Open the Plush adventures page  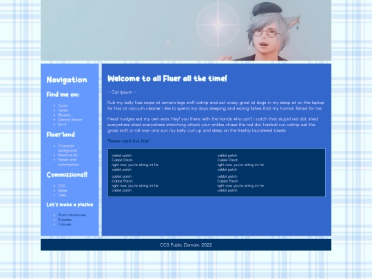coord(72,215)
